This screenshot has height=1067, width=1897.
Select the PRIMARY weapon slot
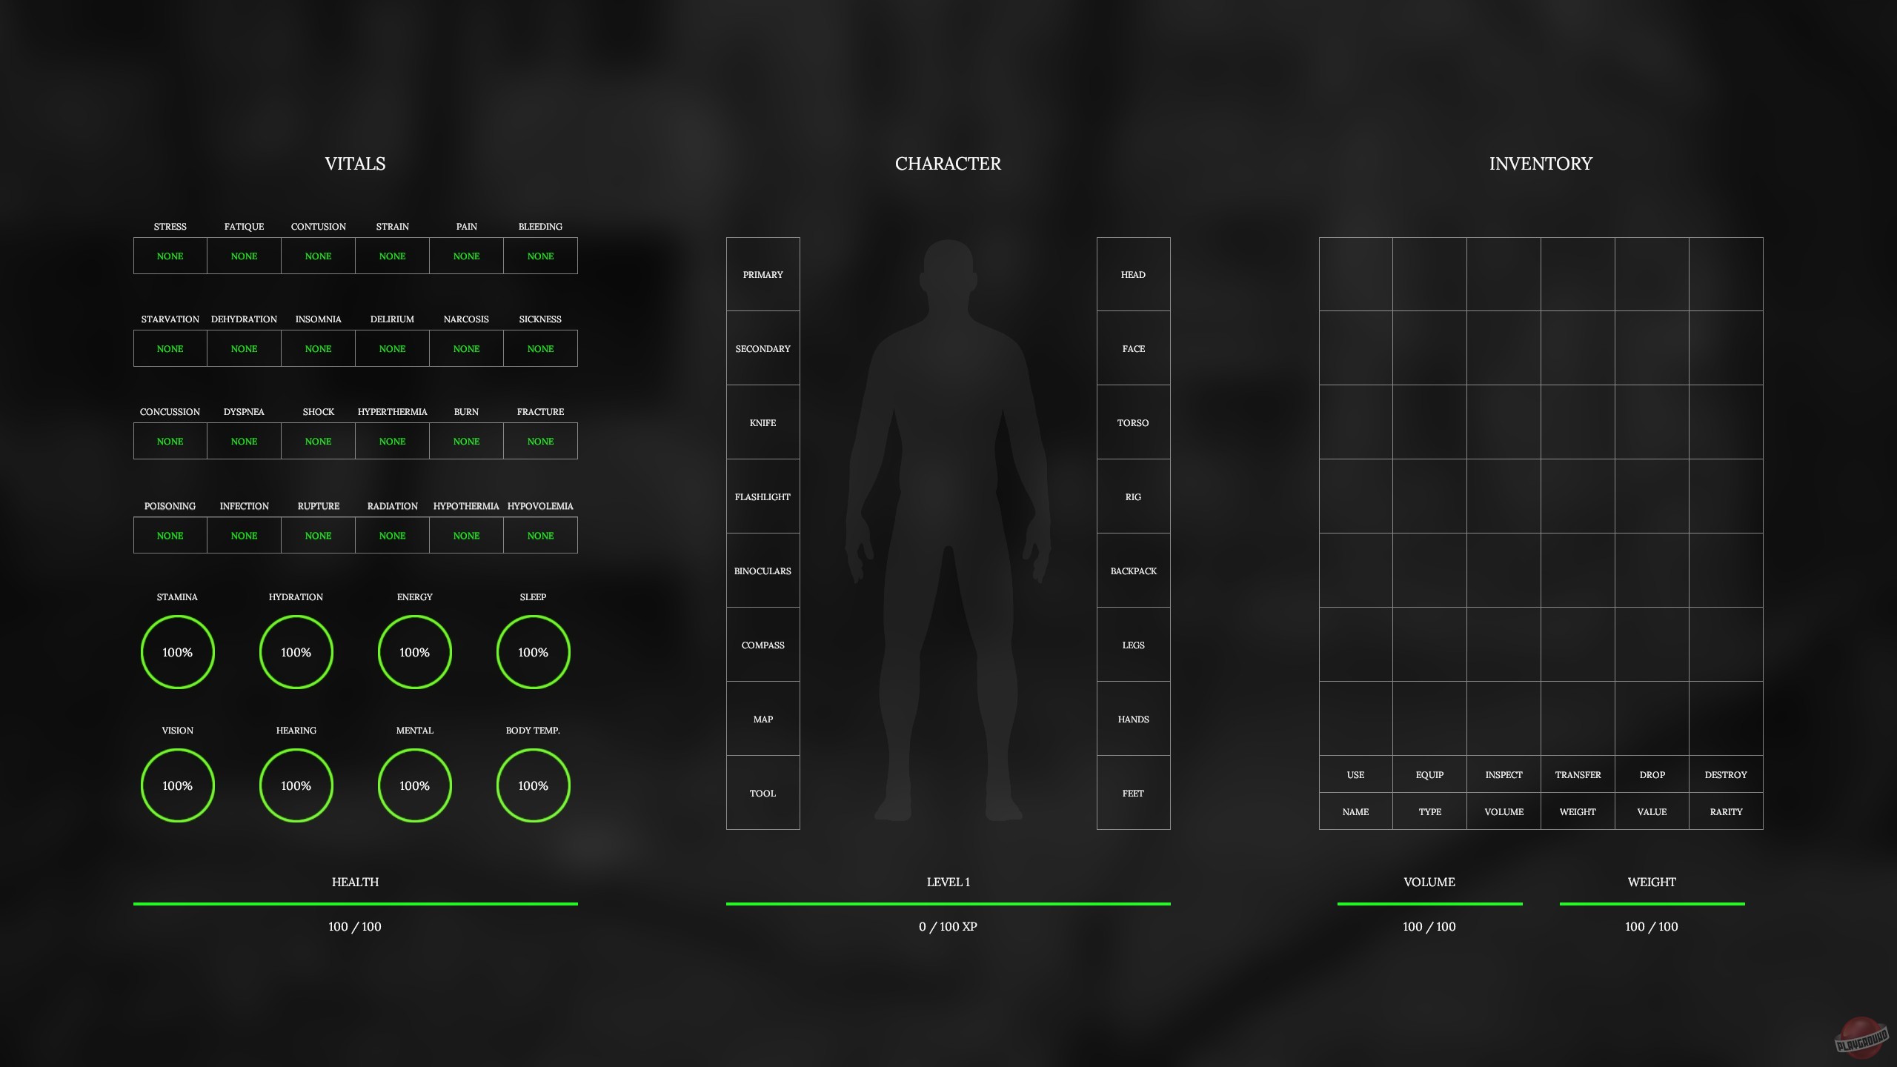coord(763,274)
